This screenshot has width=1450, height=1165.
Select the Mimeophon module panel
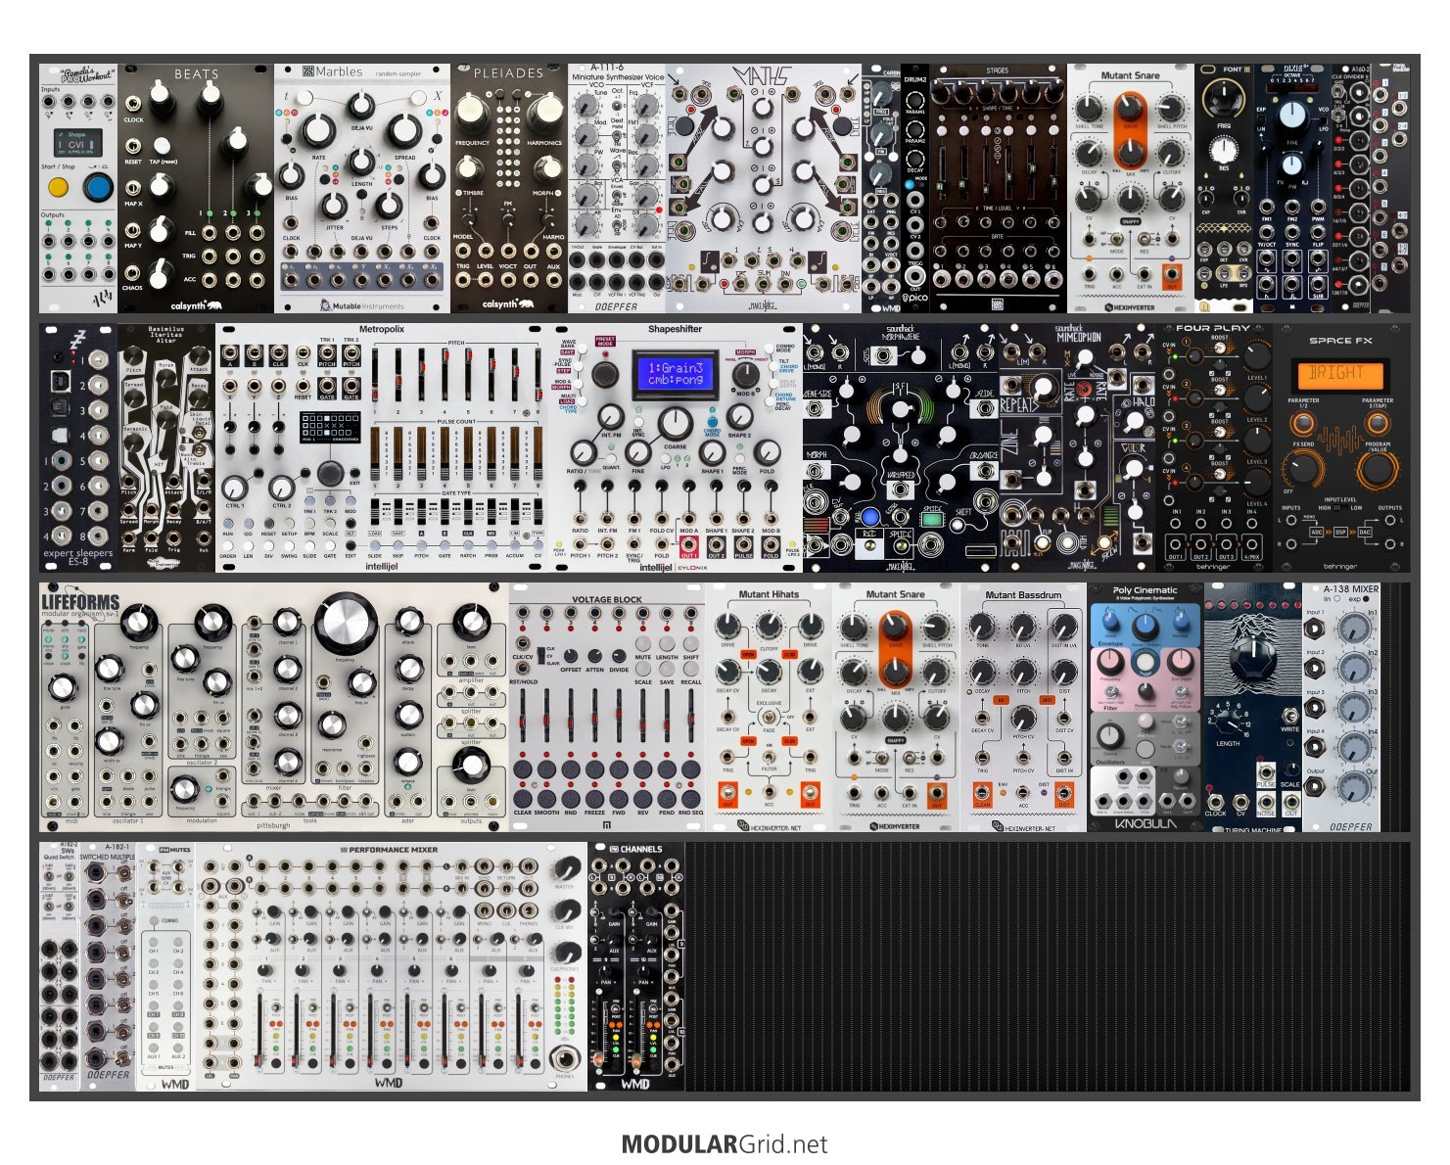[1077, 447]
